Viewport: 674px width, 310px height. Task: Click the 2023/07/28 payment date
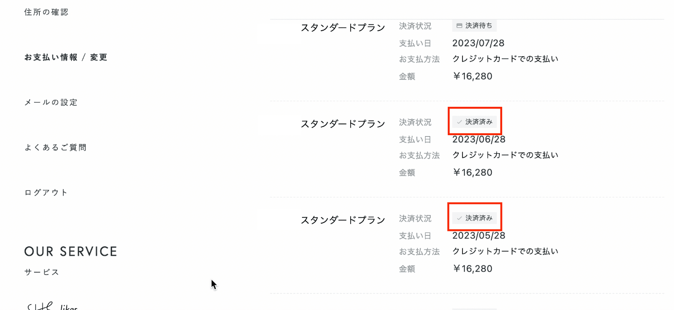point(479,43)
